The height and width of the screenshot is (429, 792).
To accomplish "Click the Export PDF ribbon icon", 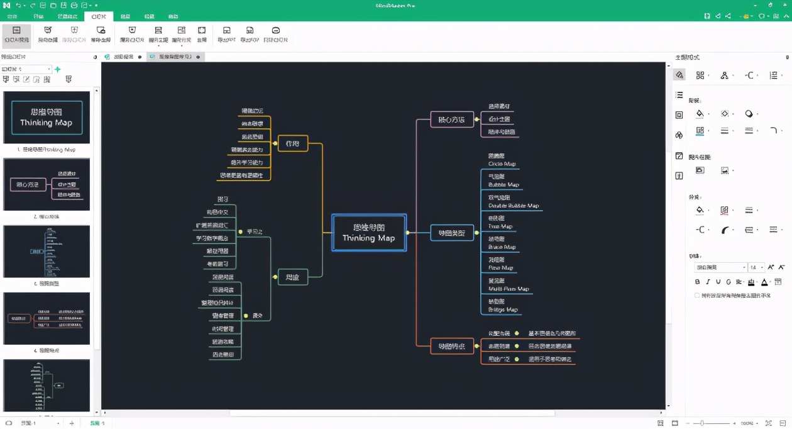I will [x=250, y=34].
